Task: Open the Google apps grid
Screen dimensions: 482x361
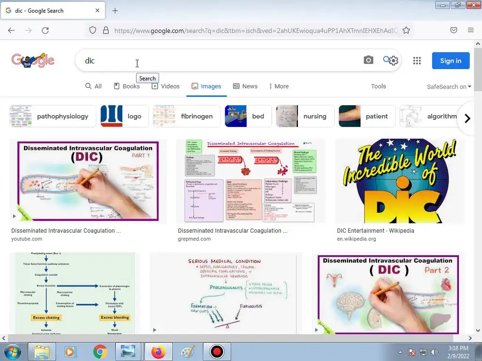Action: click(417, 61)
